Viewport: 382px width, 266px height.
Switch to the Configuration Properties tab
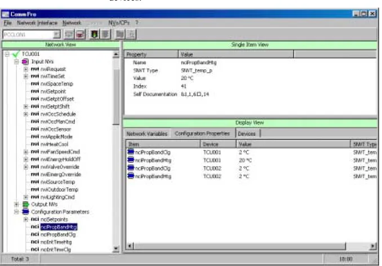point(202,133)
